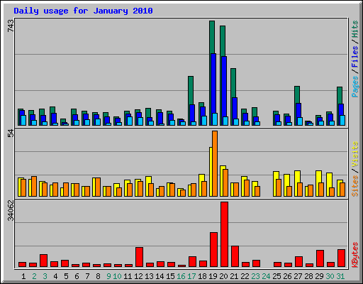Click the Visits legend label
Screen dimensions: 363x284
click(x=355, y=155)
